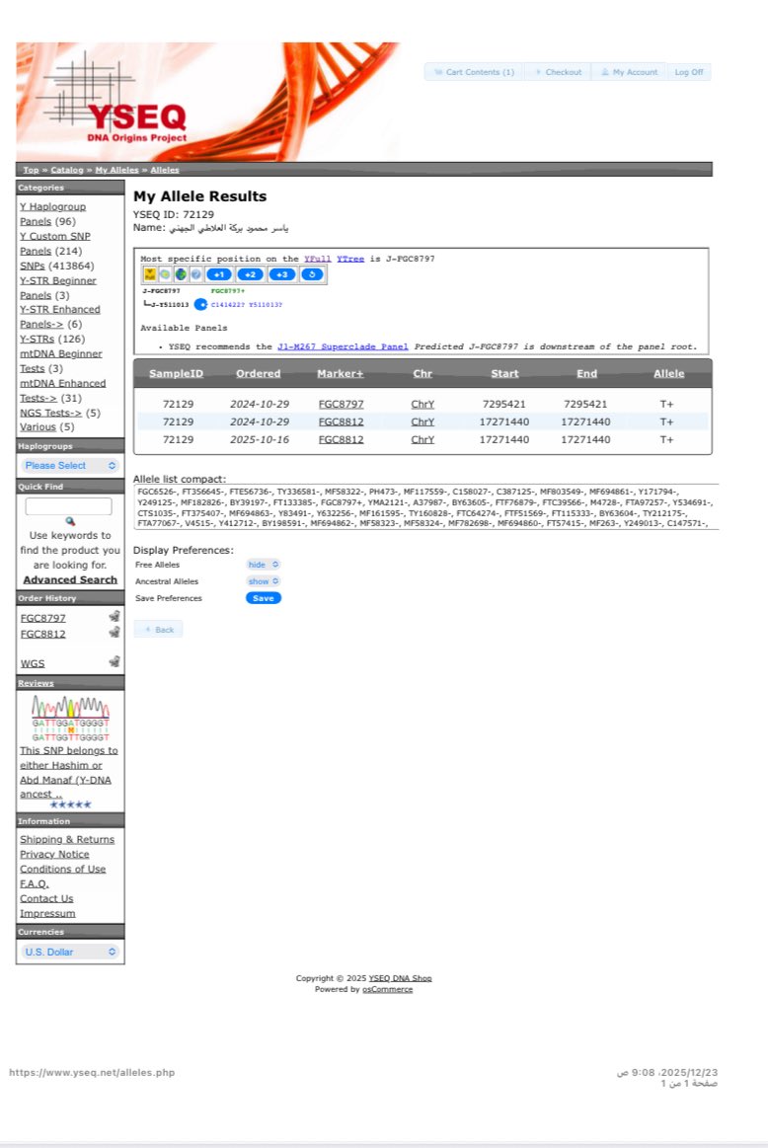Click the review chromatogram thumbnail
Viewport: 768px width, 1148px height.
pyautogui.click(x=70, y=719)
